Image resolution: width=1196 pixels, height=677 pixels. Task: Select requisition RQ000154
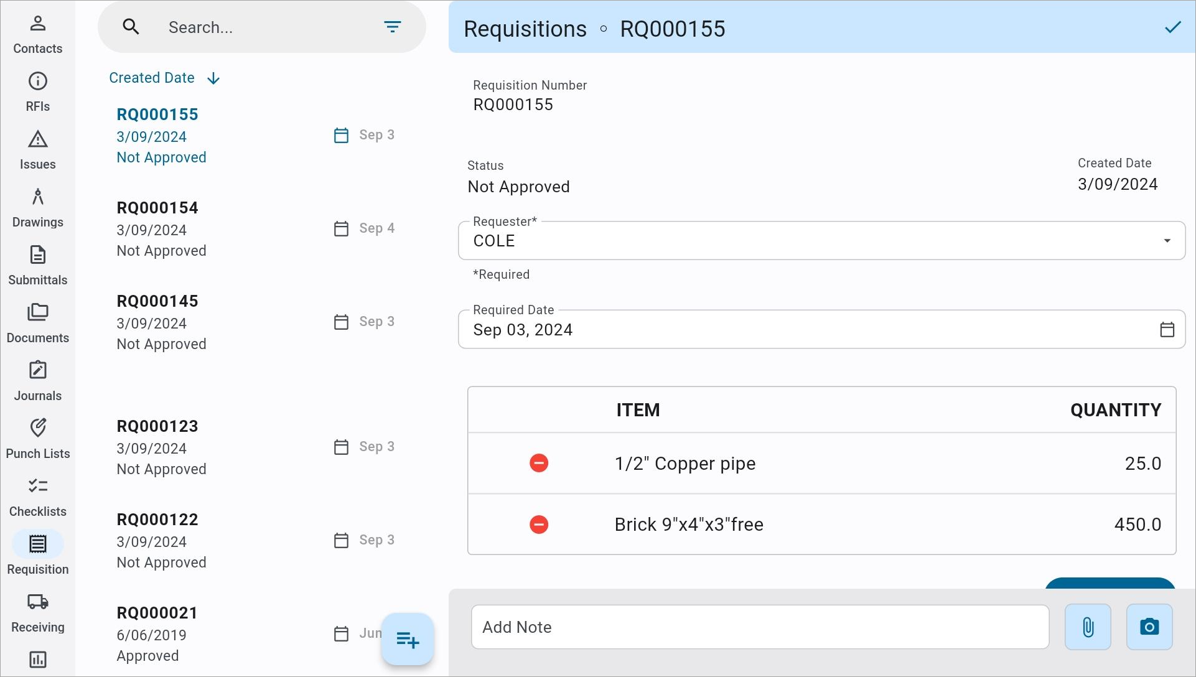tap(157, 208)
